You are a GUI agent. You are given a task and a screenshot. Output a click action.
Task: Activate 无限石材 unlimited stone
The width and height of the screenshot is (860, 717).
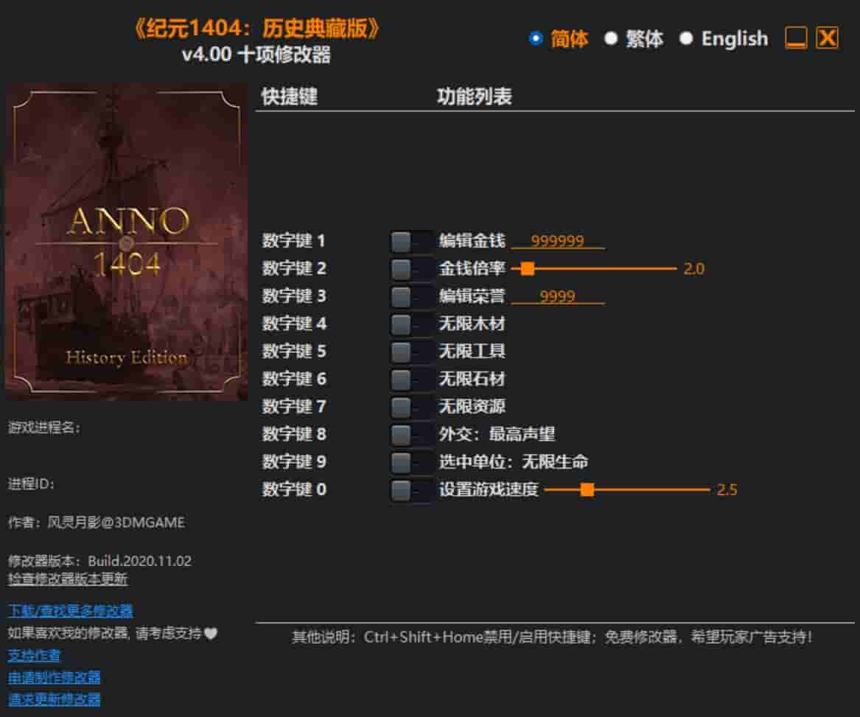pyautogui.click(x=410, y=379)
